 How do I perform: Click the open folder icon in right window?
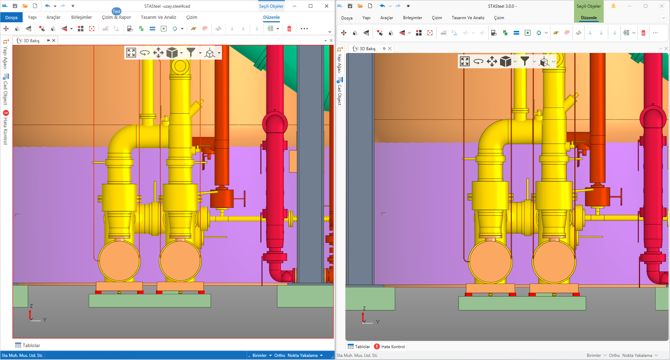[360, 6]
